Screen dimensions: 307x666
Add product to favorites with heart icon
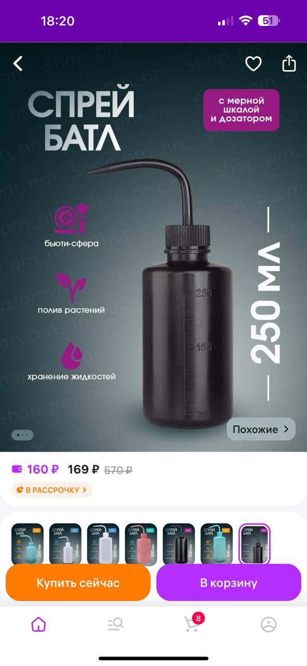pos(253,64)
